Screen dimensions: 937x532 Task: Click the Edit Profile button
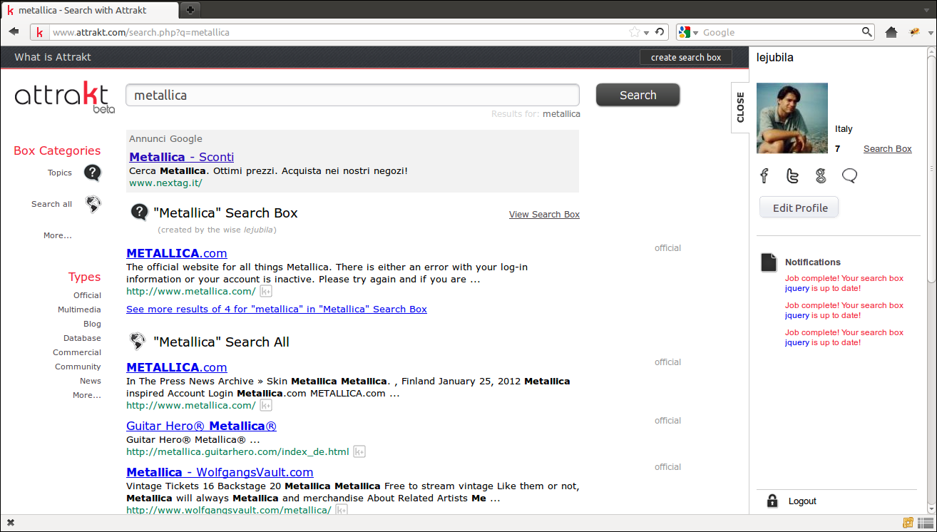[799, 208]
